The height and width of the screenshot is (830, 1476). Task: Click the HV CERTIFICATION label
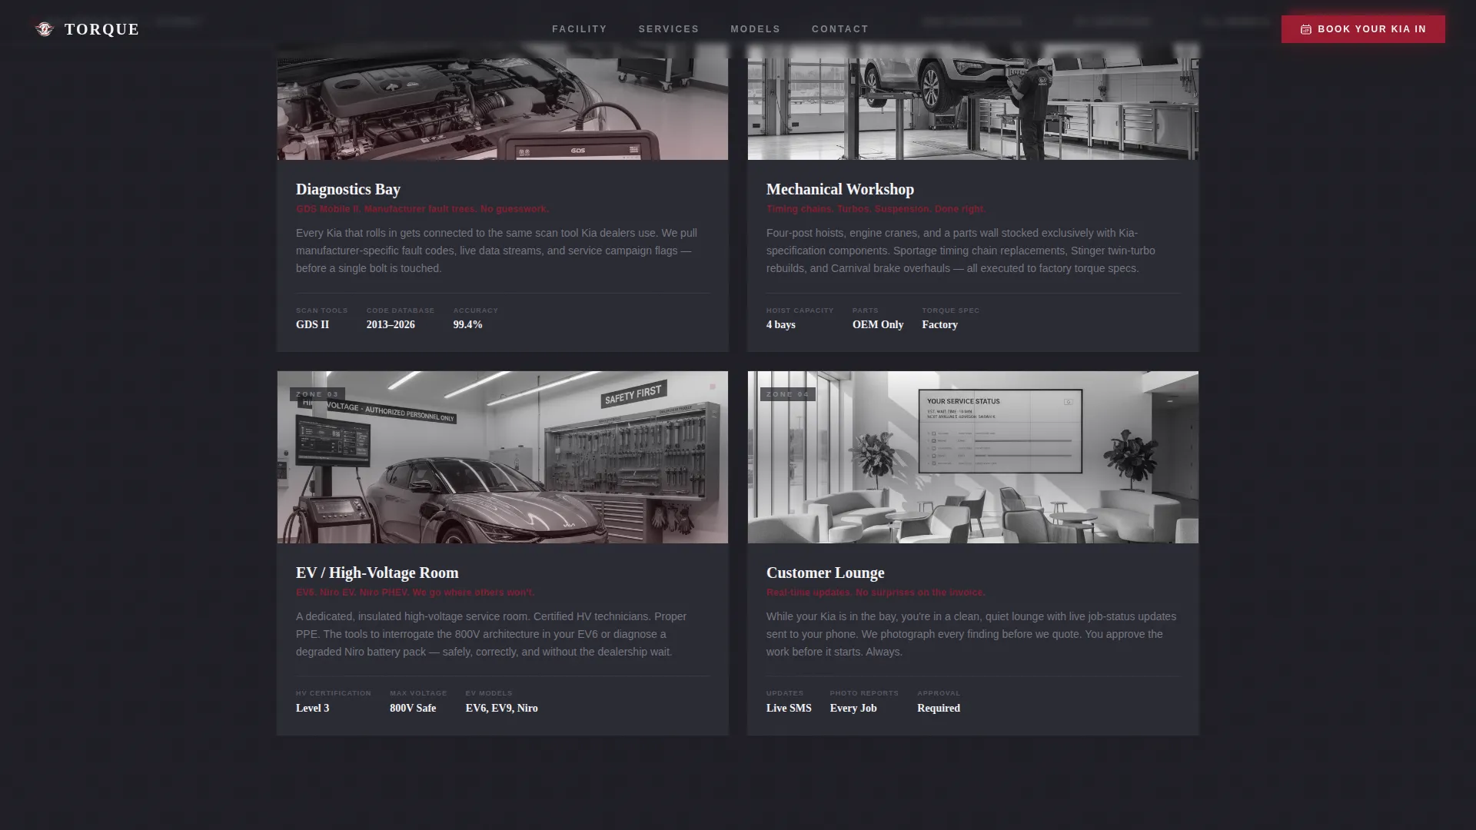pyautogui.click(x=334, y=693)
